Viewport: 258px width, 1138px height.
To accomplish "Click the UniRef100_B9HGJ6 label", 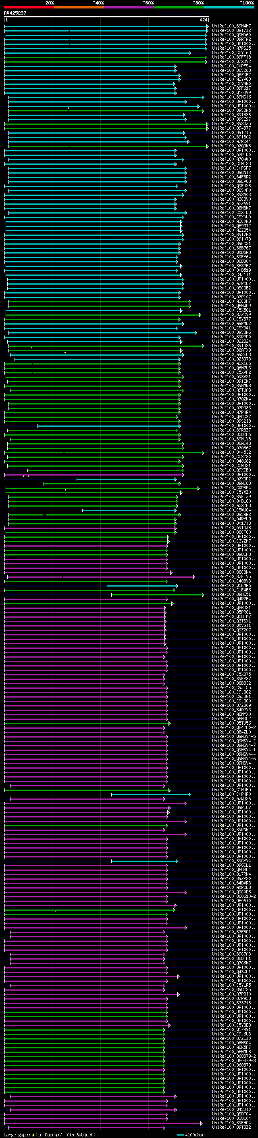I will pos(231,97).
